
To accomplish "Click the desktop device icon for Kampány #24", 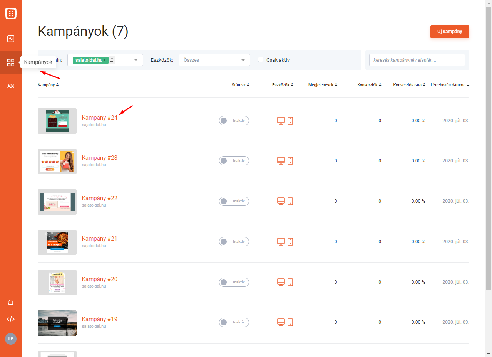I will (x=281, y=121).
